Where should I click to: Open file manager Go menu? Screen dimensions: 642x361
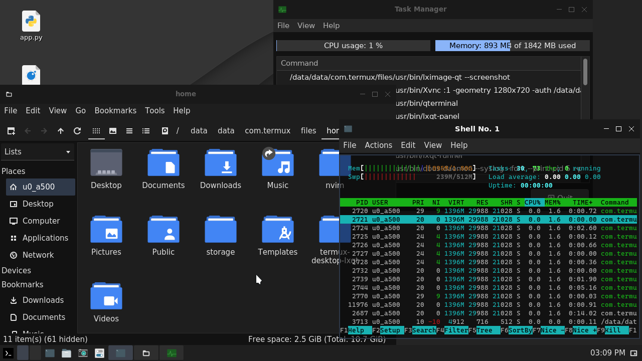pos(81,110)
